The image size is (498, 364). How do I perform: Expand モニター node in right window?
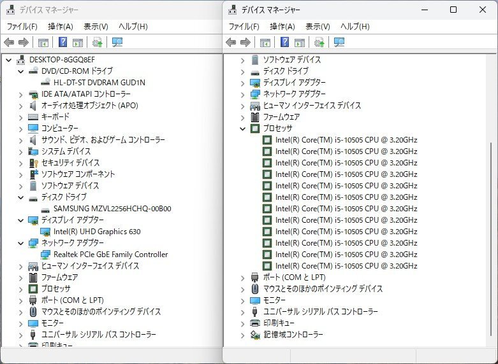coord(243,301)
